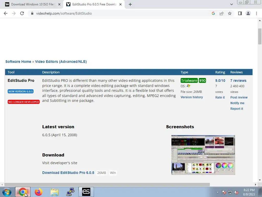Screen dimensions: 262x197
Task: View site security lock info
Action: [32, 13]
